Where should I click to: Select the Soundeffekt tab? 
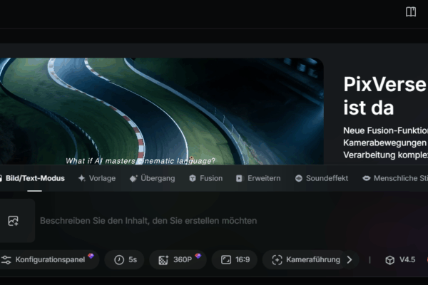(322, 178)
